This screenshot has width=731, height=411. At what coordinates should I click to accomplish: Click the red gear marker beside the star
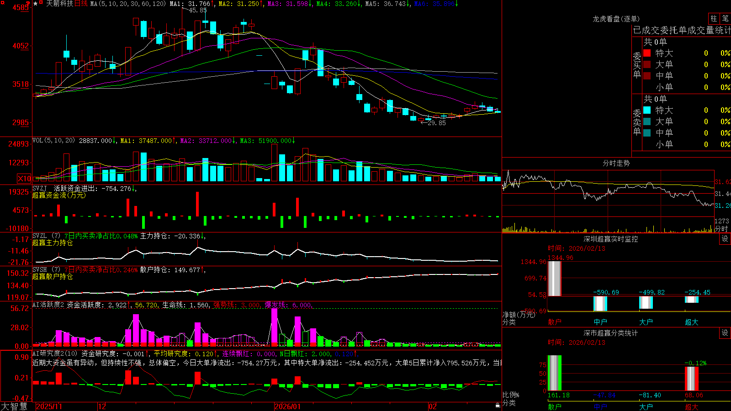41,3
